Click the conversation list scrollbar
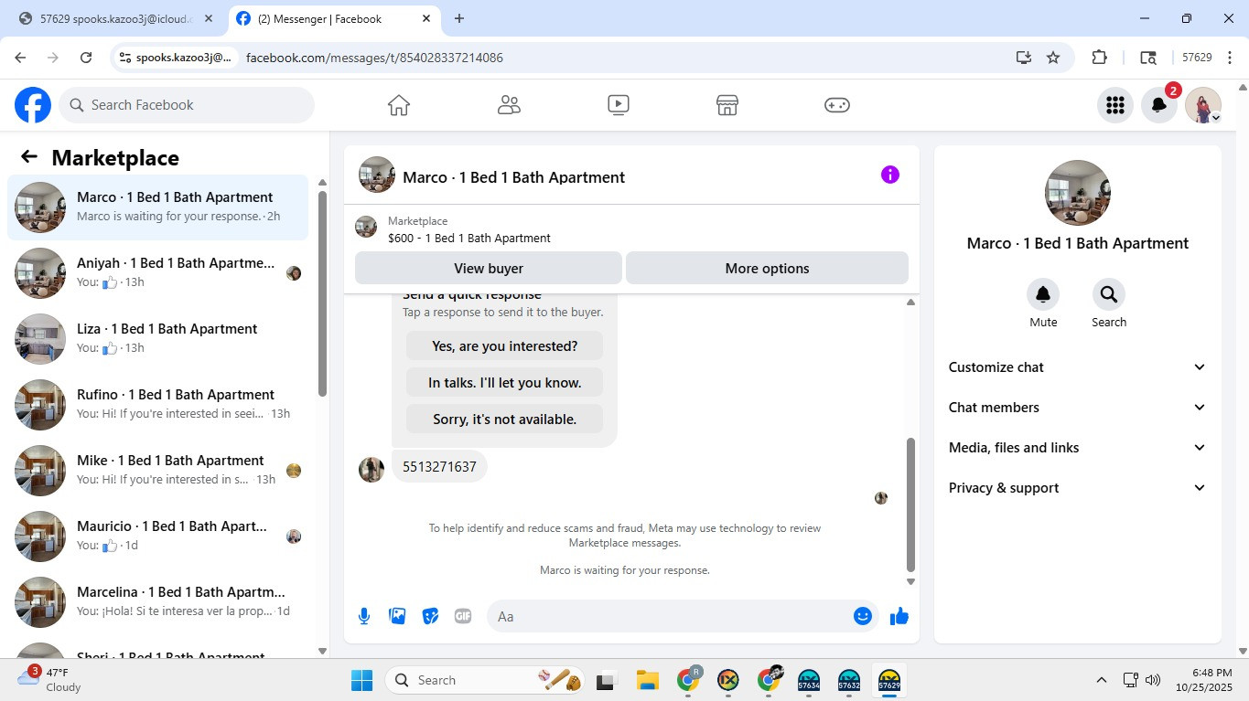This screenshot has width=1249, height=701. (x=322, y=292)
